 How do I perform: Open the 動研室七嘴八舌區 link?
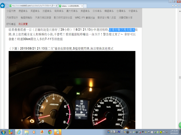tap(107, 17)
